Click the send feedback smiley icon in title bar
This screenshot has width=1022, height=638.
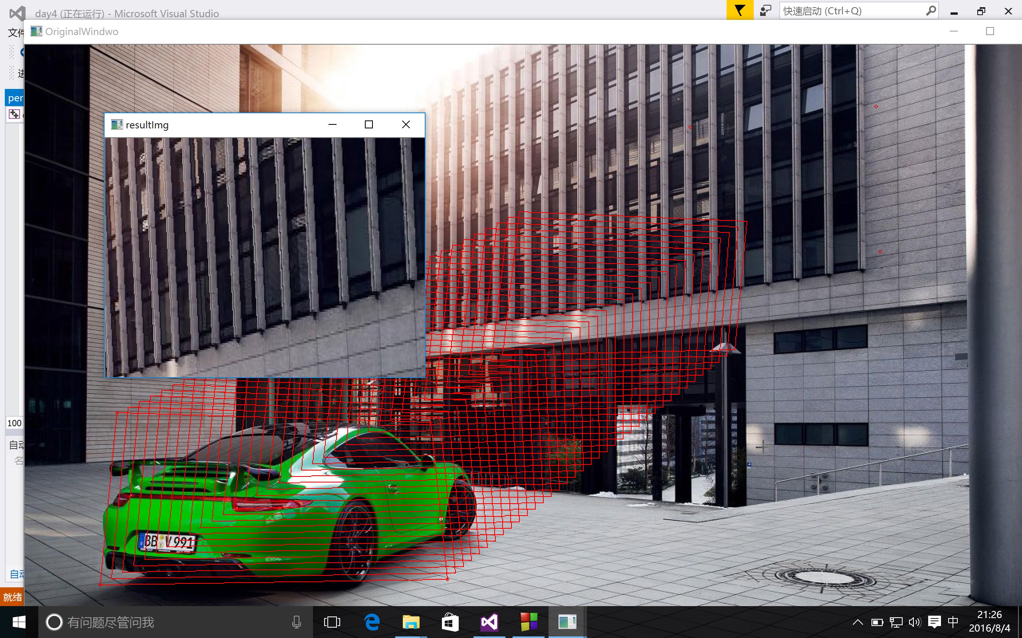765,10
